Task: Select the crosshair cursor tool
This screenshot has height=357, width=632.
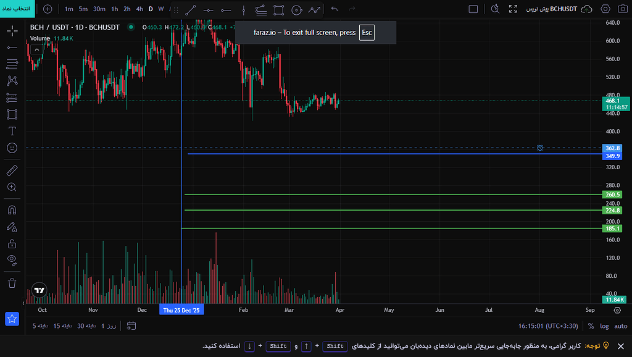Action: point(12,31)
